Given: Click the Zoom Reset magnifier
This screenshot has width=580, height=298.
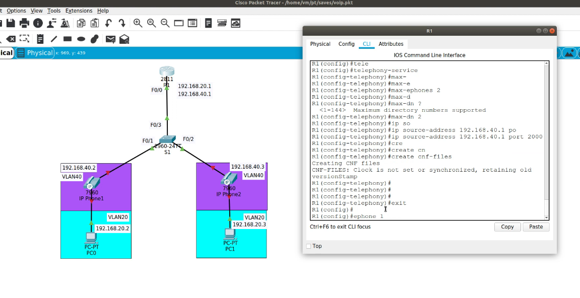Looking at the screenshot, I should click(x=151, y=23).
